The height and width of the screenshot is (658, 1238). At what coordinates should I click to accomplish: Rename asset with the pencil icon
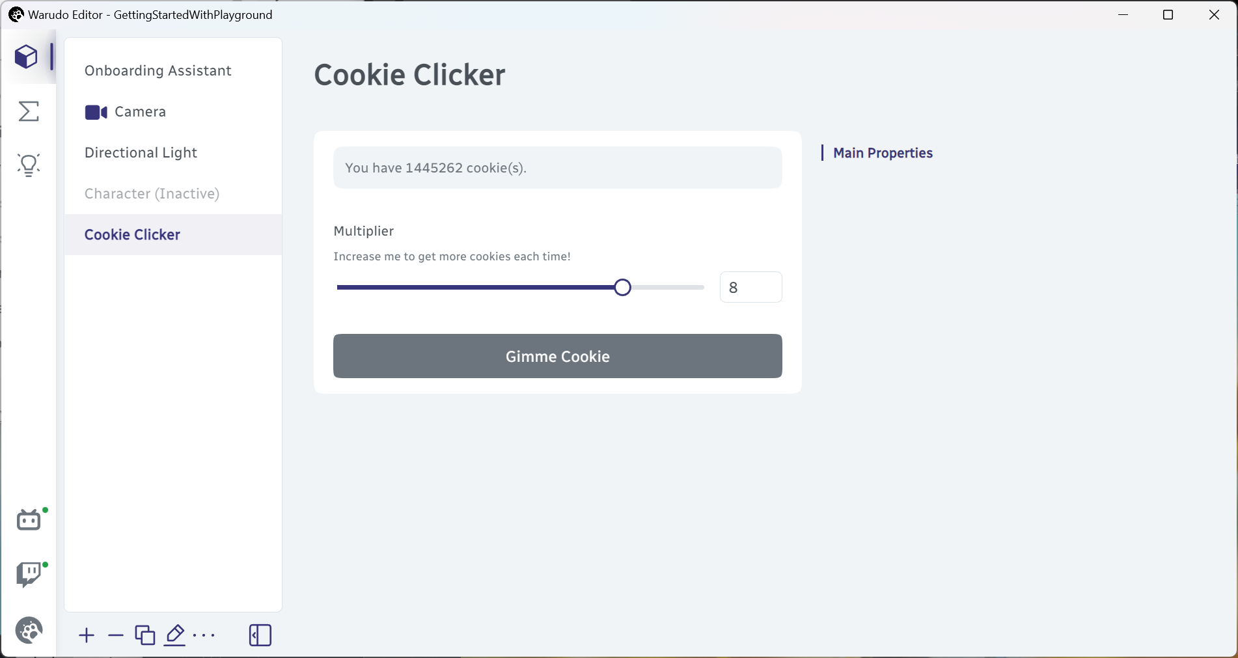tap(174, 635)
